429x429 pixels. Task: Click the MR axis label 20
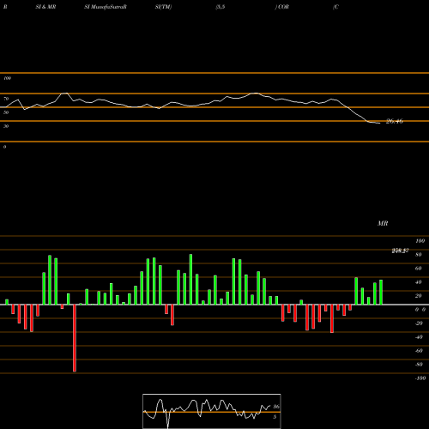[419, 296]
